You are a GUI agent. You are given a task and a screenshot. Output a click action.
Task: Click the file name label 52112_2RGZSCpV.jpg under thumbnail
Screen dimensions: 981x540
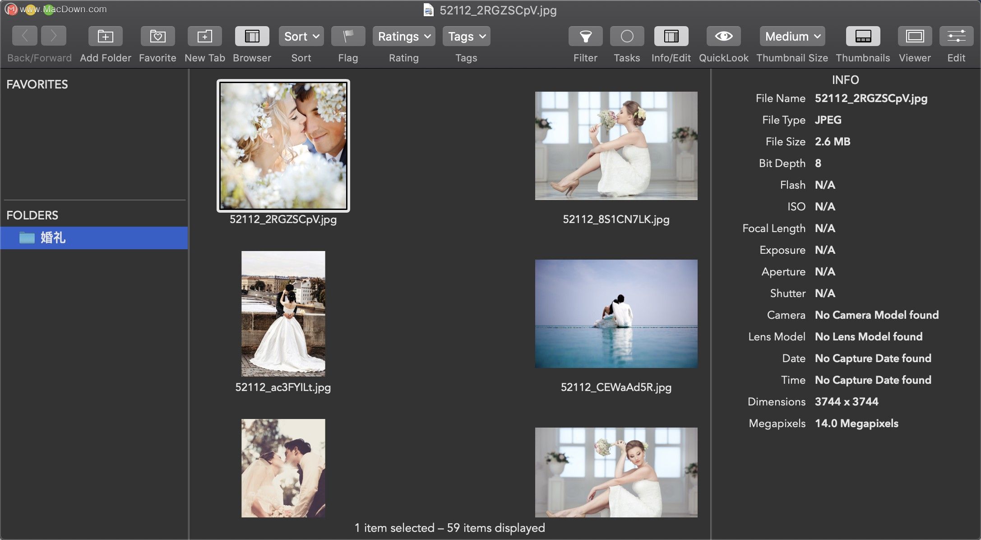tap(283, 219)
